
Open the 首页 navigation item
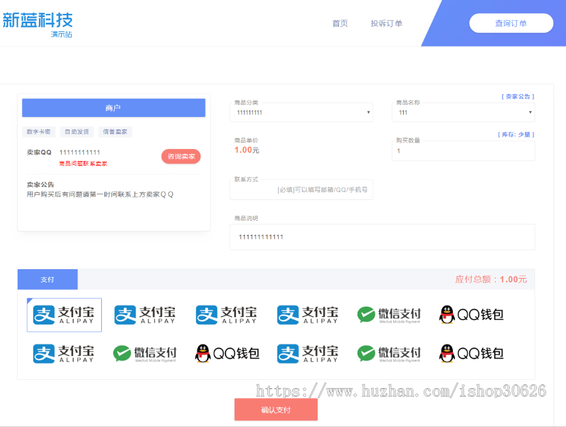[x=340, y=23]
